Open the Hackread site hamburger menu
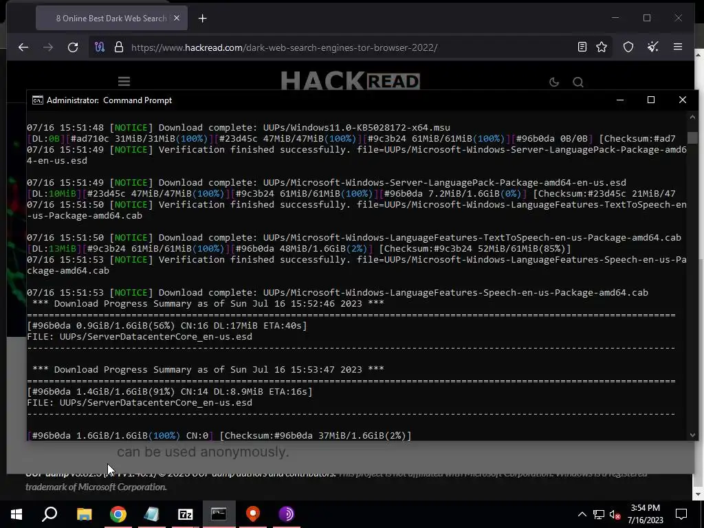704x528 pixels. click(124, 81)
